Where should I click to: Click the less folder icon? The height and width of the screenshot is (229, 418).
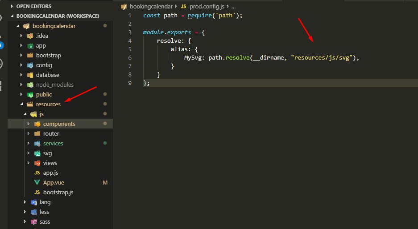click(x=34, y=212)
